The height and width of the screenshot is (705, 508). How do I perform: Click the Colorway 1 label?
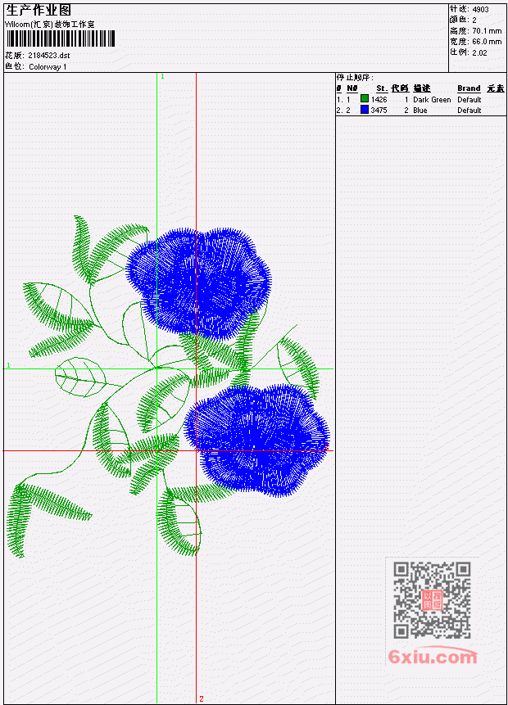click(48, 67)
